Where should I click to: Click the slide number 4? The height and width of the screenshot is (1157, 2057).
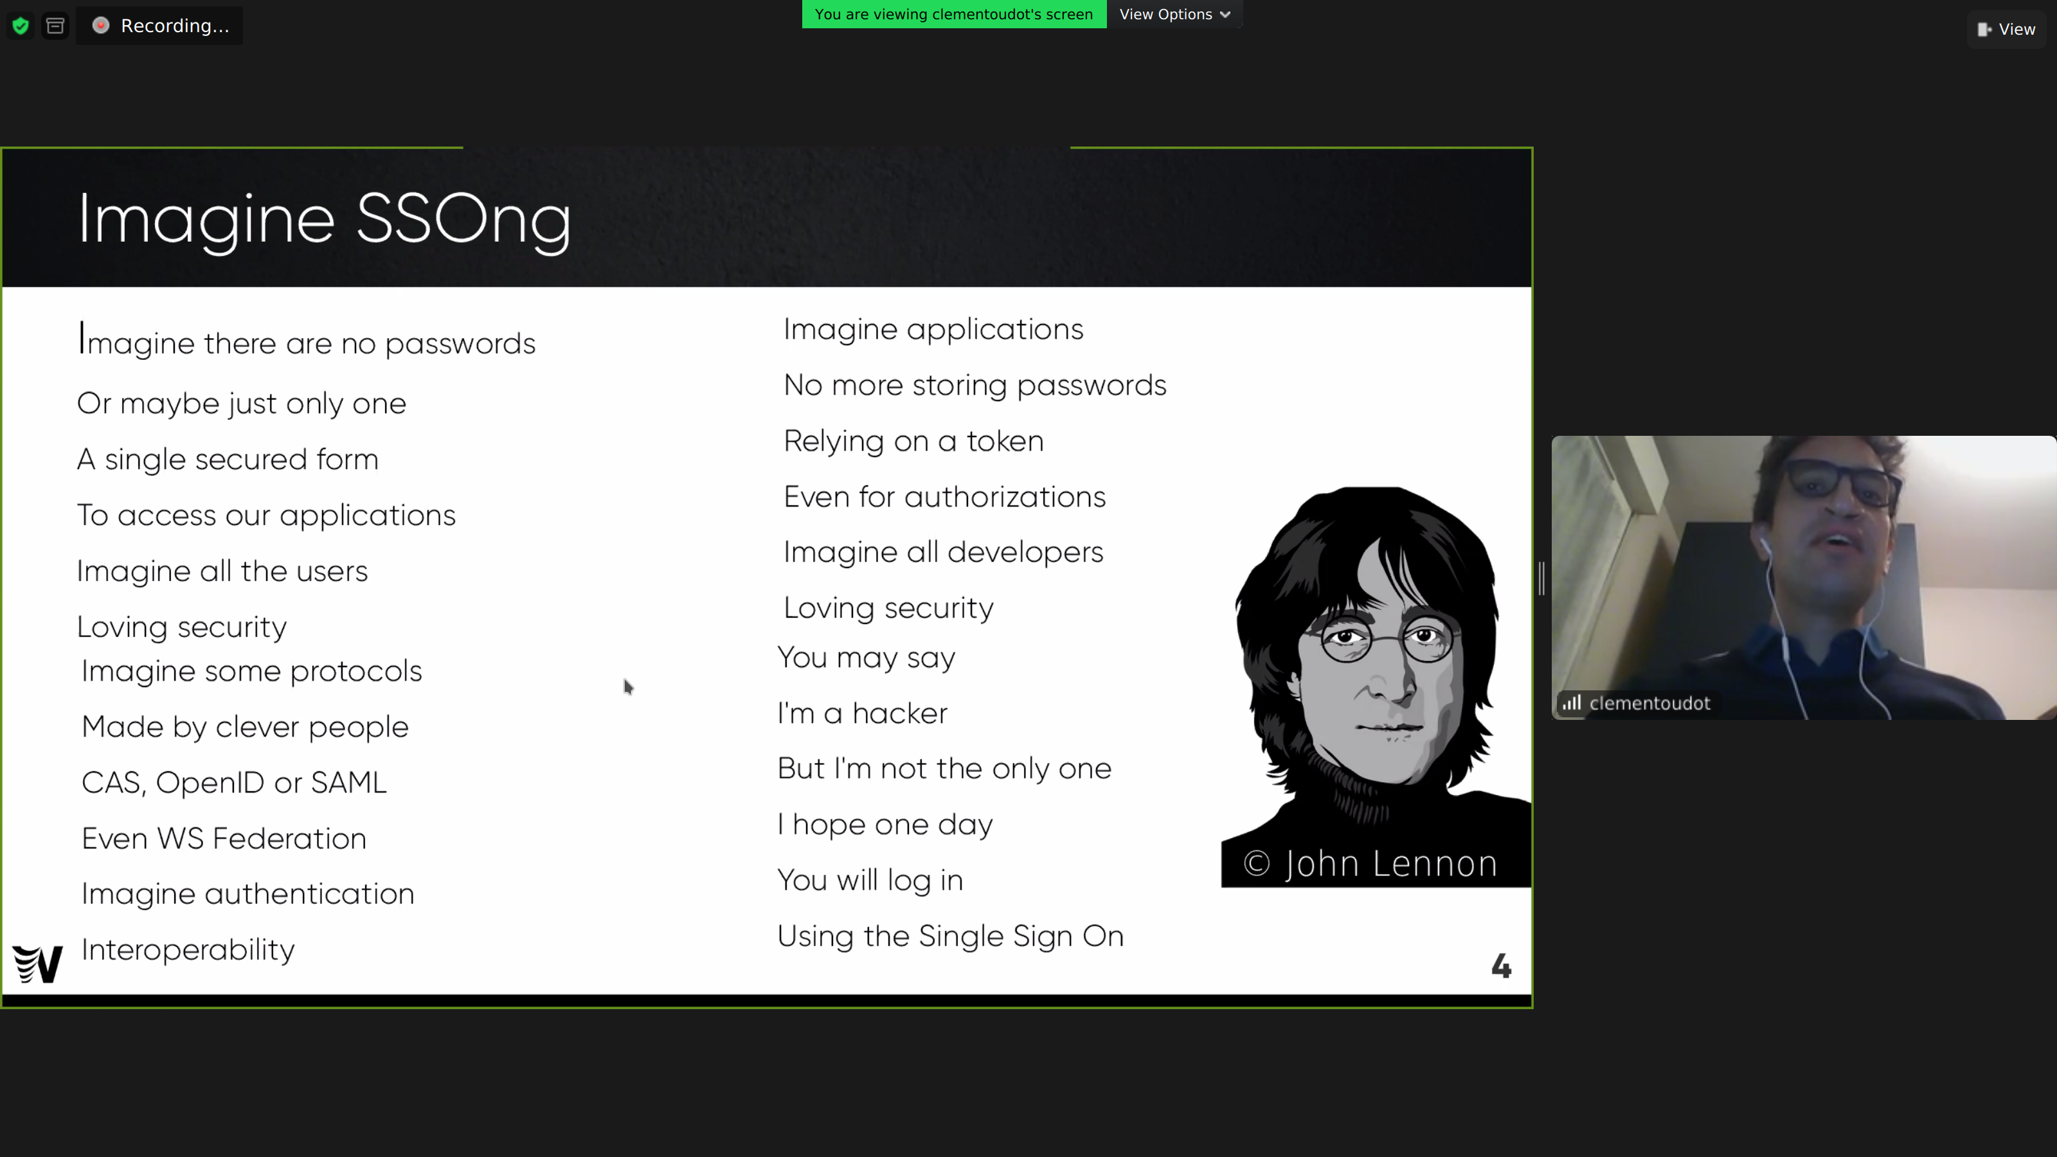pos(1501,966)
